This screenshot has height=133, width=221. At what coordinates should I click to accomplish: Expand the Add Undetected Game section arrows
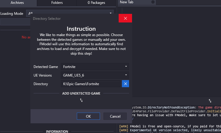point(81,100)
